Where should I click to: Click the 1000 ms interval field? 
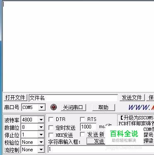88,127
